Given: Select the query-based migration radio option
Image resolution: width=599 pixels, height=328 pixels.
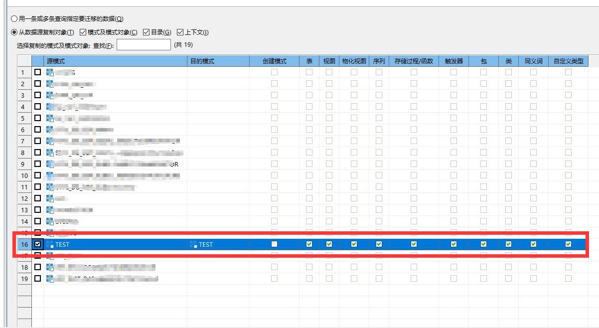Looking at the screenshot, I should (x=14, y=19).
